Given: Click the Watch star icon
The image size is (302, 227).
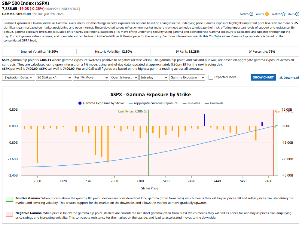Looking at the screenshot, I should point(283,14).
